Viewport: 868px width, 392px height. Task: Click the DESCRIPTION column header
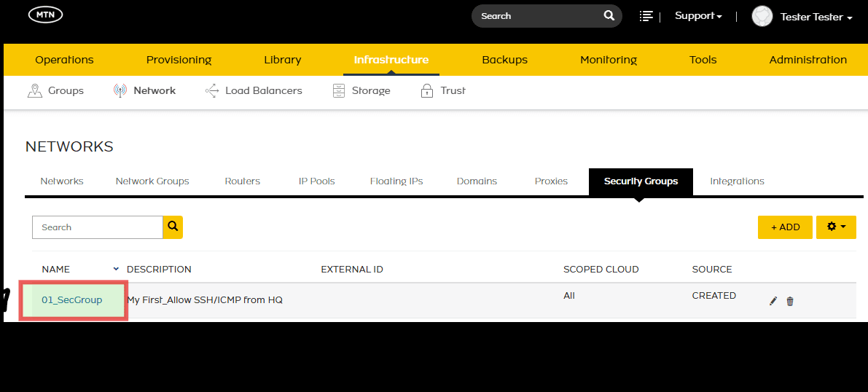[x=159, y=269]
